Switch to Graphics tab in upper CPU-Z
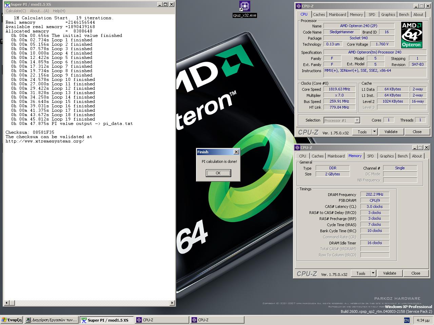This screenshot has height=325, width=434. tap(388, 15)
